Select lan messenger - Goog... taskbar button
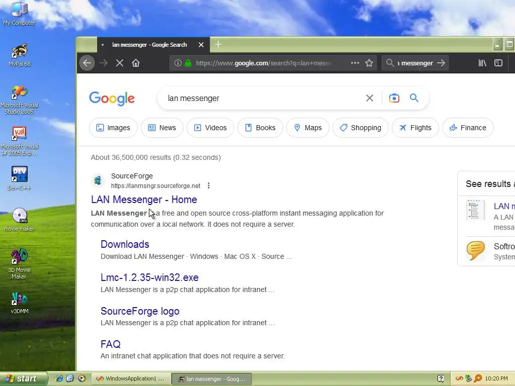The height and width of the screenshot is (386, 515). [x=212, y=379]
